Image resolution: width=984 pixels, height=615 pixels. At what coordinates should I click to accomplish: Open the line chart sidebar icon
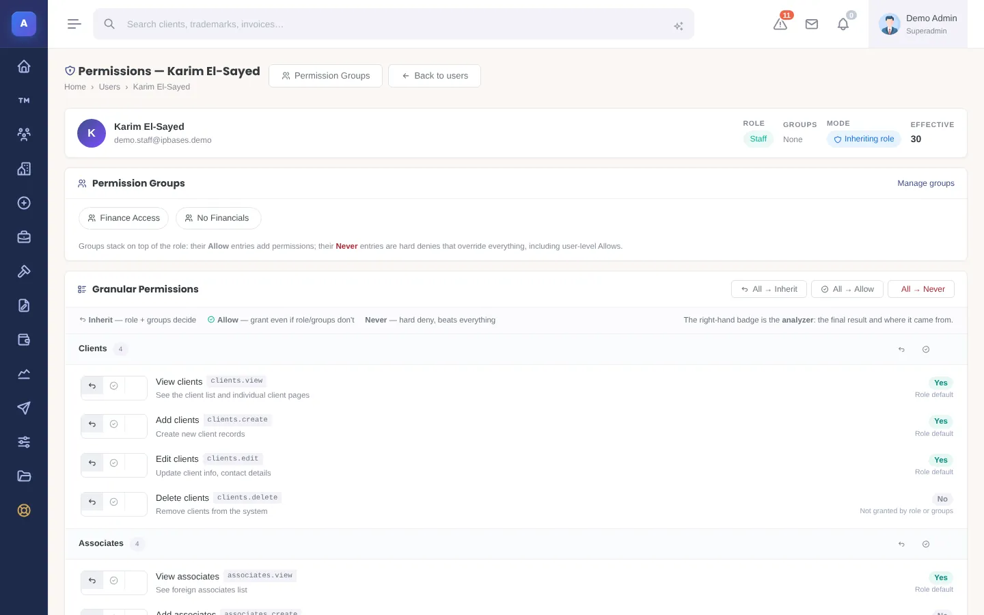(x=24, y=374)
